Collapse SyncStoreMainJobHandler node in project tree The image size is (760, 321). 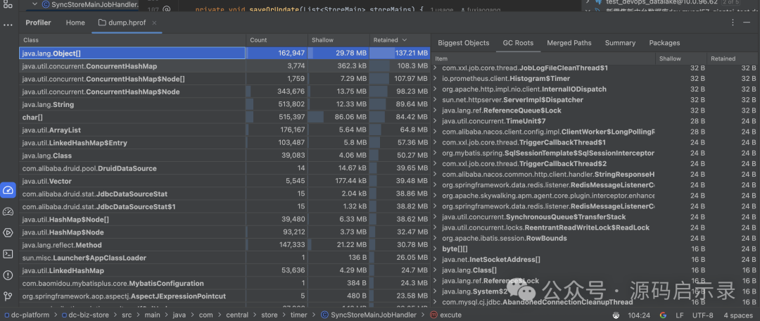click(x=35, y=4)
